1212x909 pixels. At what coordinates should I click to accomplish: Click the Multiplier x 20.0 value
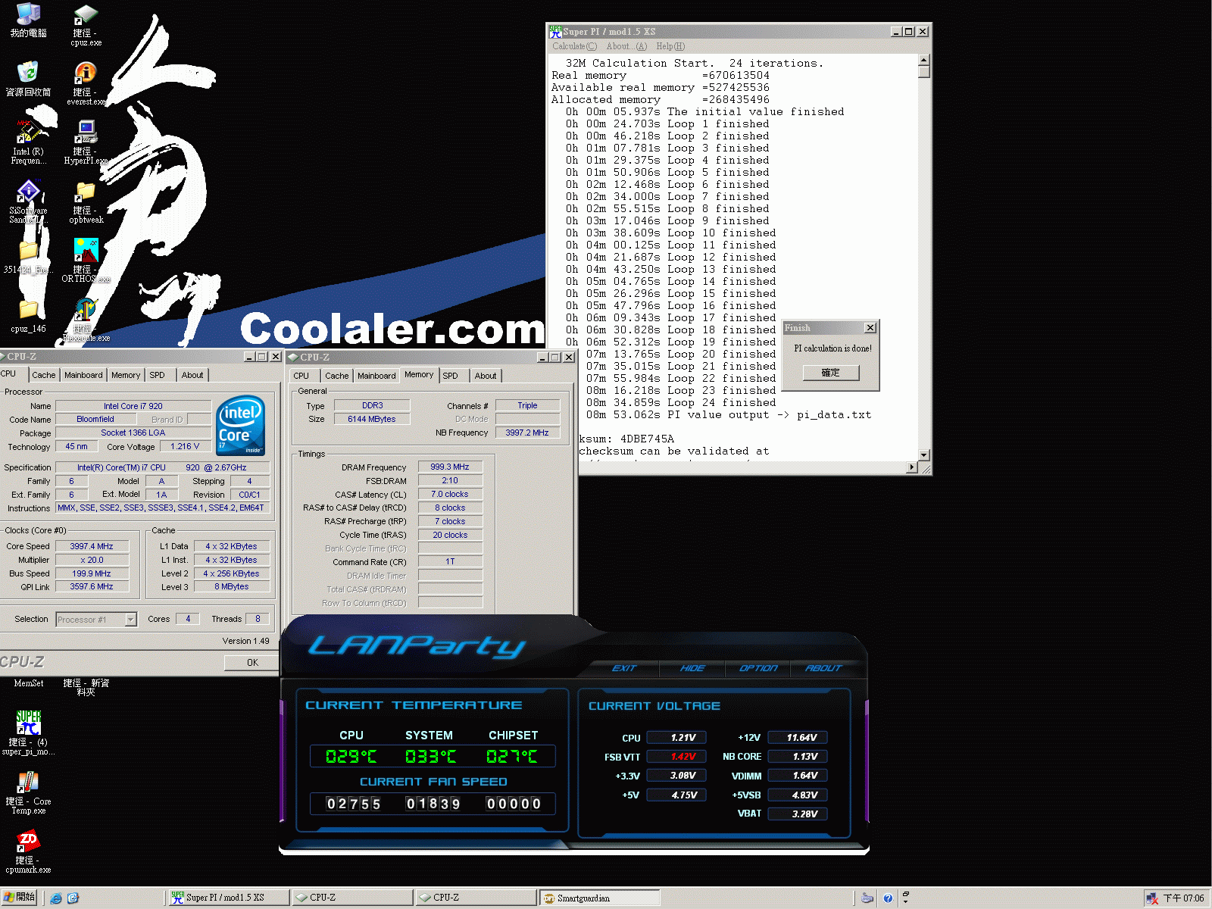coord(92,560)
